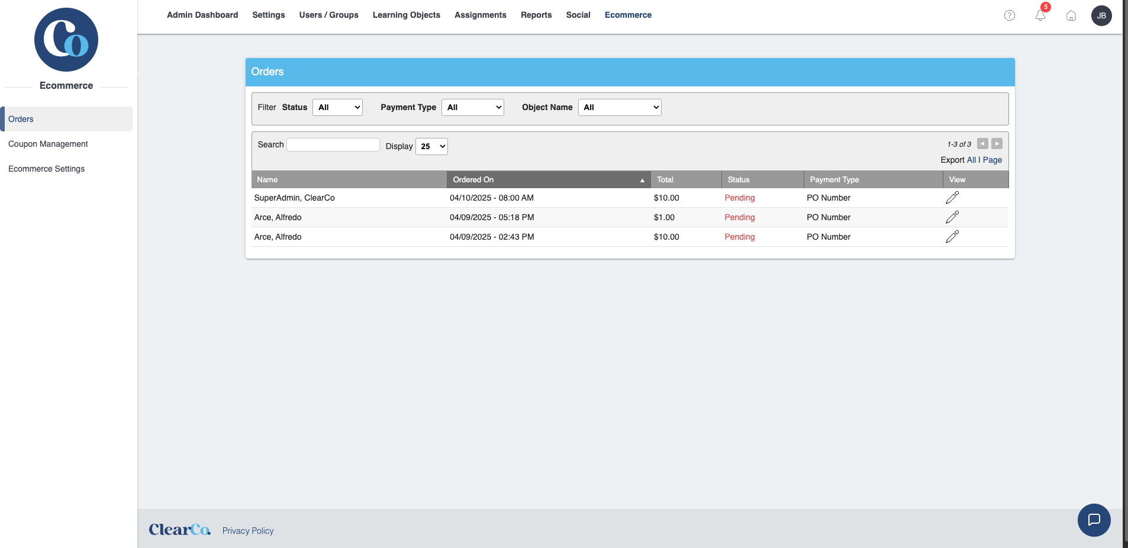Click Pending status in SuperAdmin row
The height and width of the screenshot is (548, 1128).
pos(740,198)
